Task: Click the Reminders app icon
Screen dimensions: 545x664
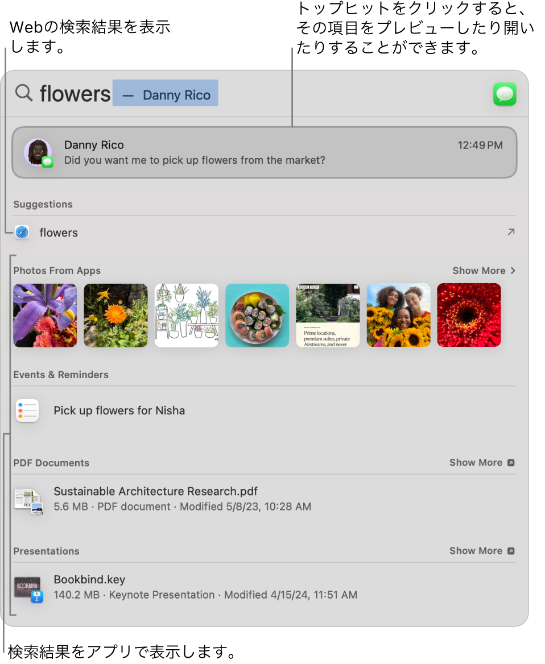Action: [27, 410]
